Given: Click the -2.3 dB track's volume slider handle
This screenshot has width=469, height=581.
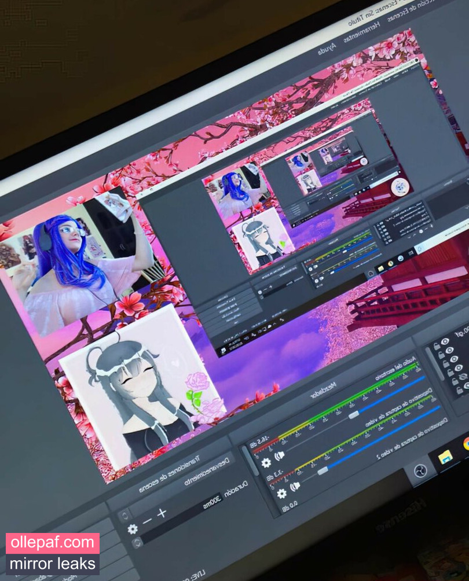Looking at the screenshot, I should coord(323,470).
